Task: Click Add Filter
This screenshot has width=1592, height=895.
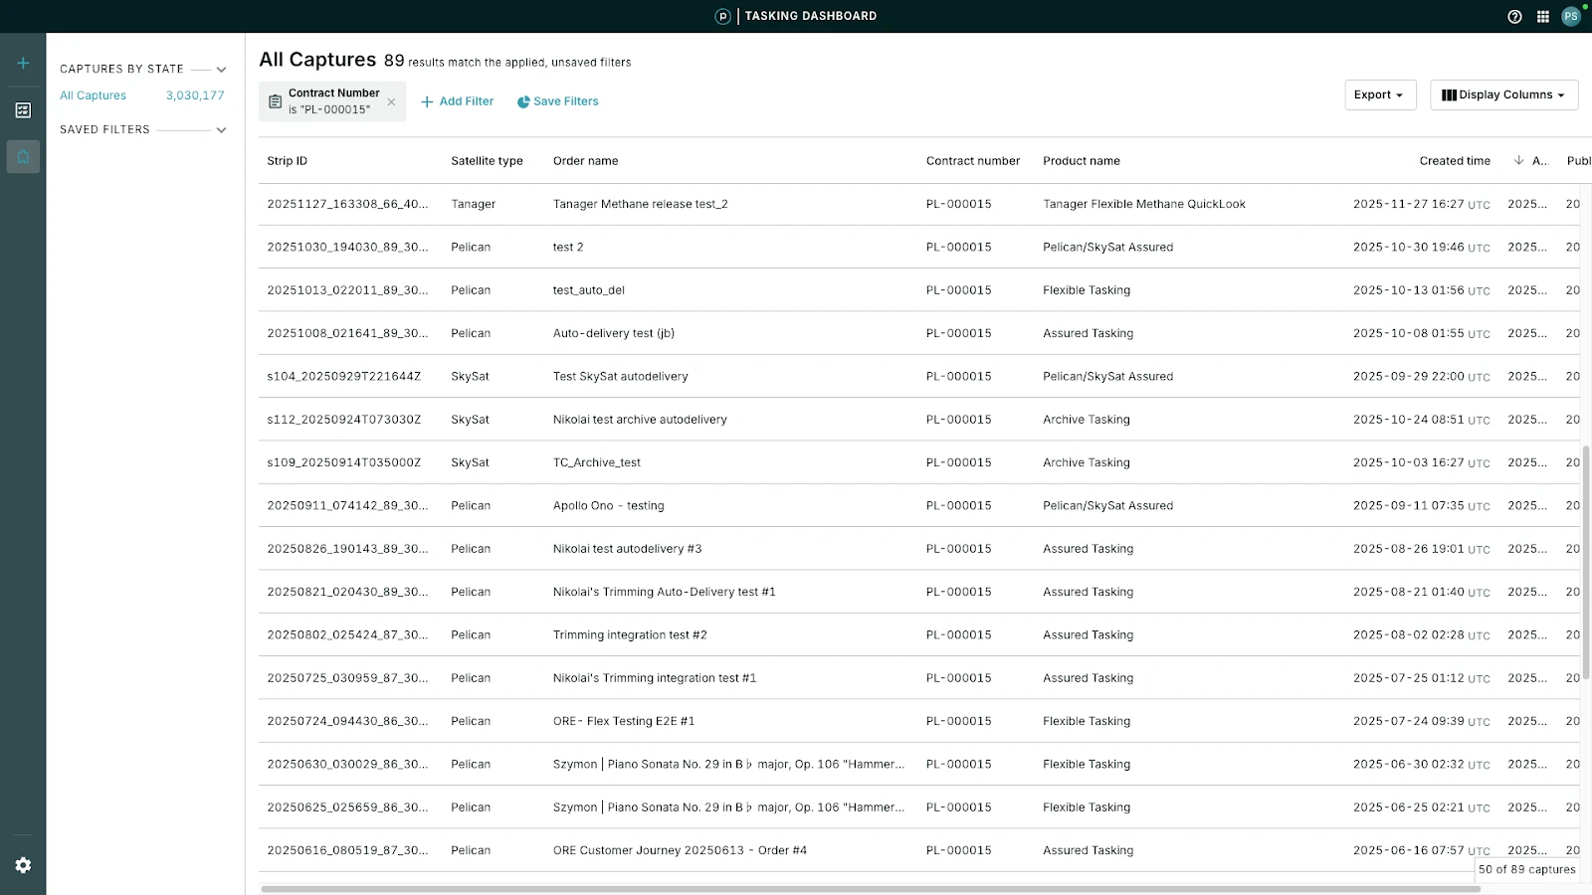Action: coord(457,101)
